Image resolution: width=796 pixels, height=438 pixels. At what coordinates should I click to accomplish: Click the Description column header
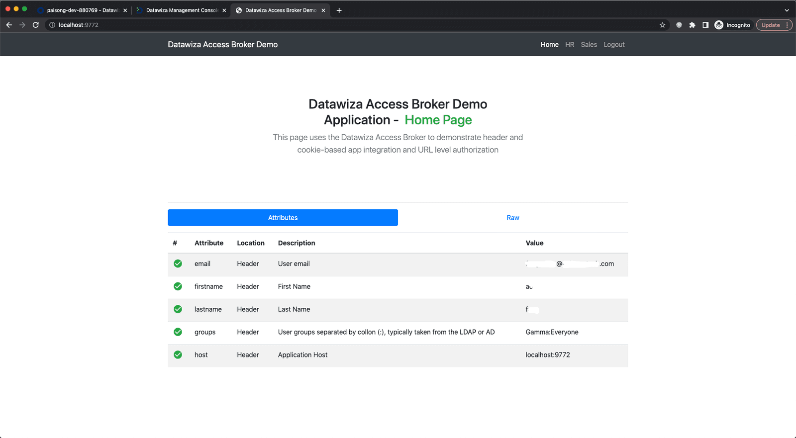coord(297,243)
